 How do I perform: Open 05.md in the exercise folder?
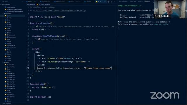pos(9,52)
